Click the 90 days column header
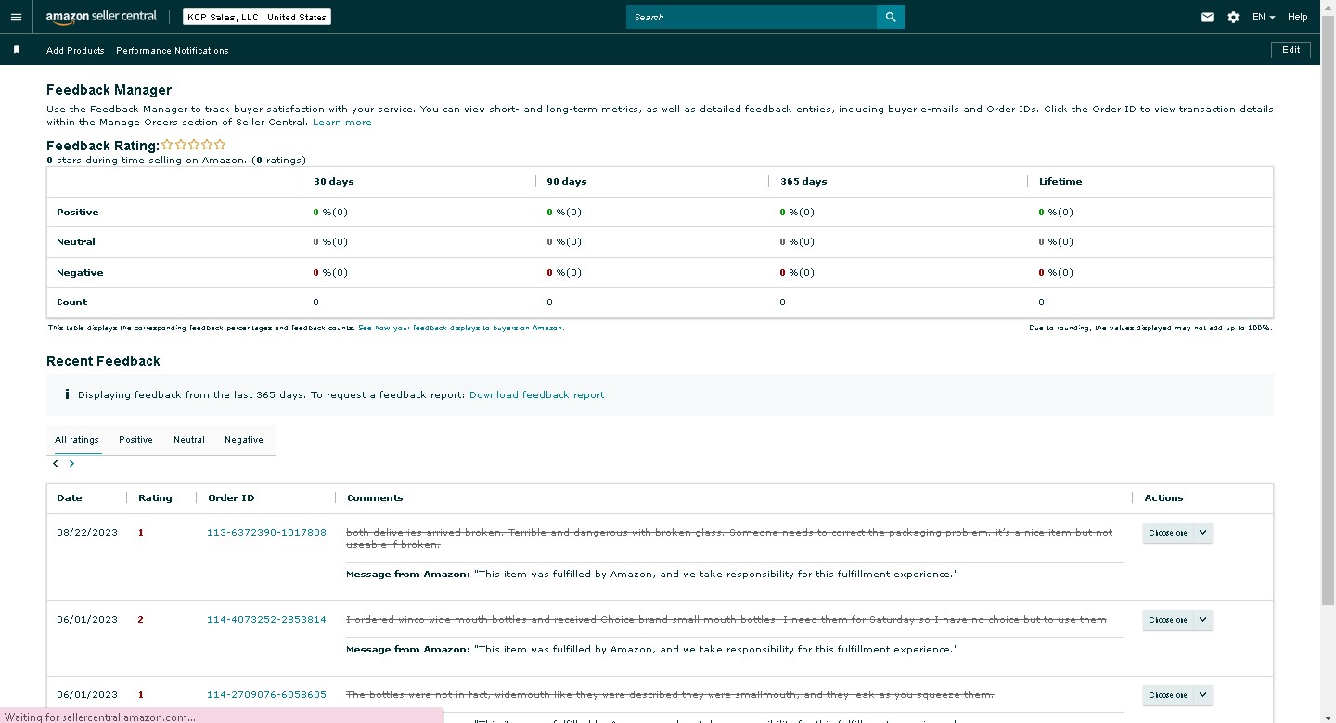1336x723 pixels. click(x=567, y=182)
